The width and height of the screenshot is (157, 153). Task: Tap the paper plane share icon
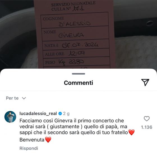pyautogui.click(x=145, y=82)
